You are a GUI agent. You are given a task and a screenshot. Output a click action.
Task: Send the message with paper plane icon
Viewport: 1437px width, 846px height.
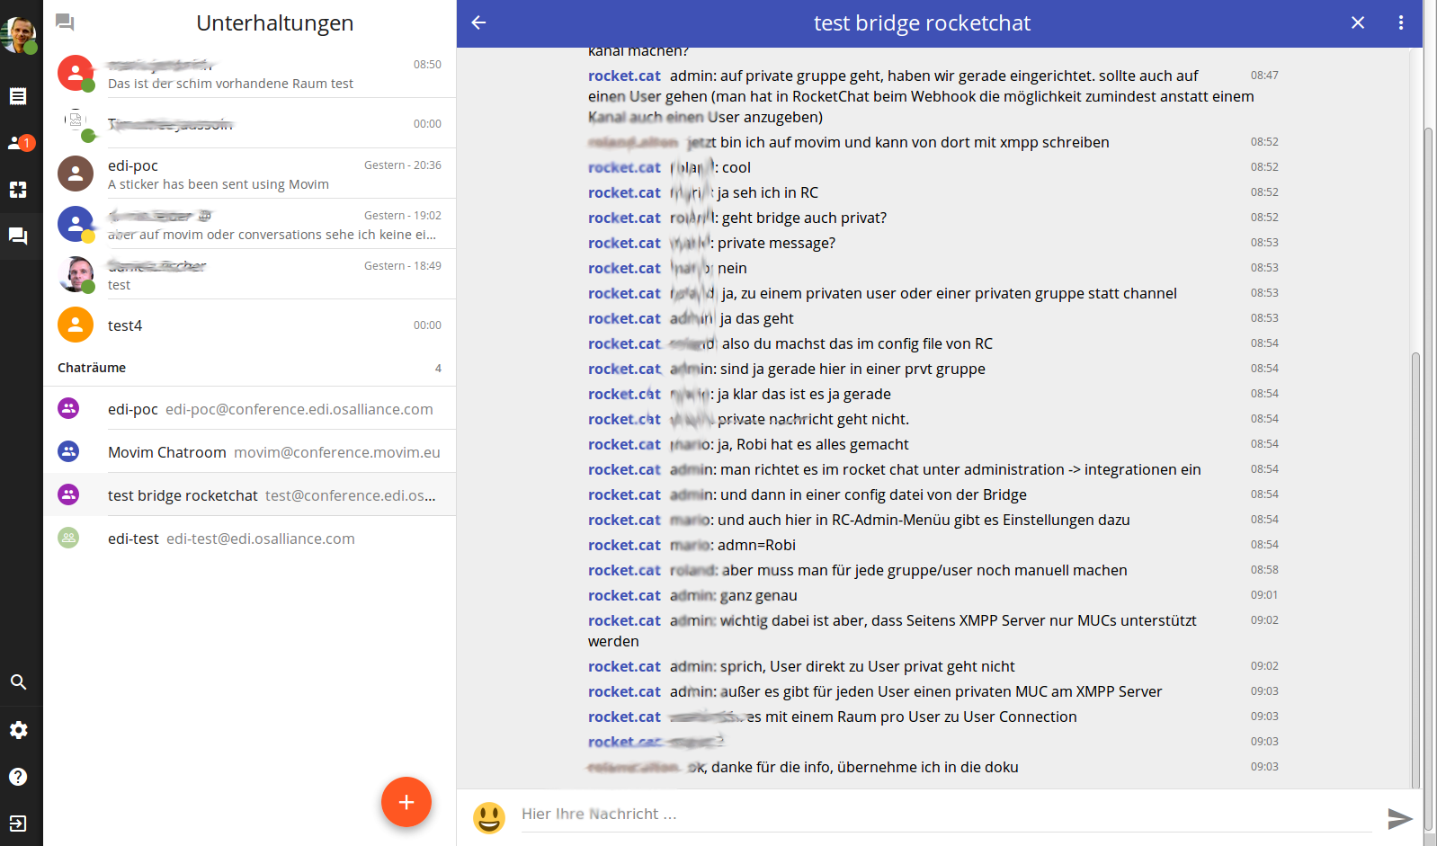1399,817
